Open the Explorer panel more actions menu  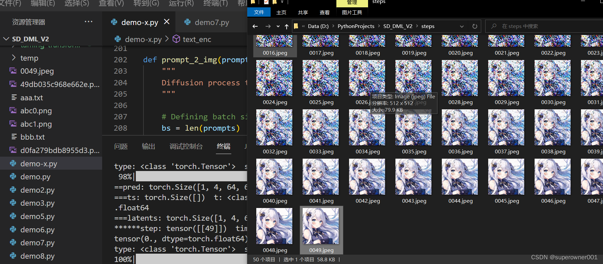(88, 22)
